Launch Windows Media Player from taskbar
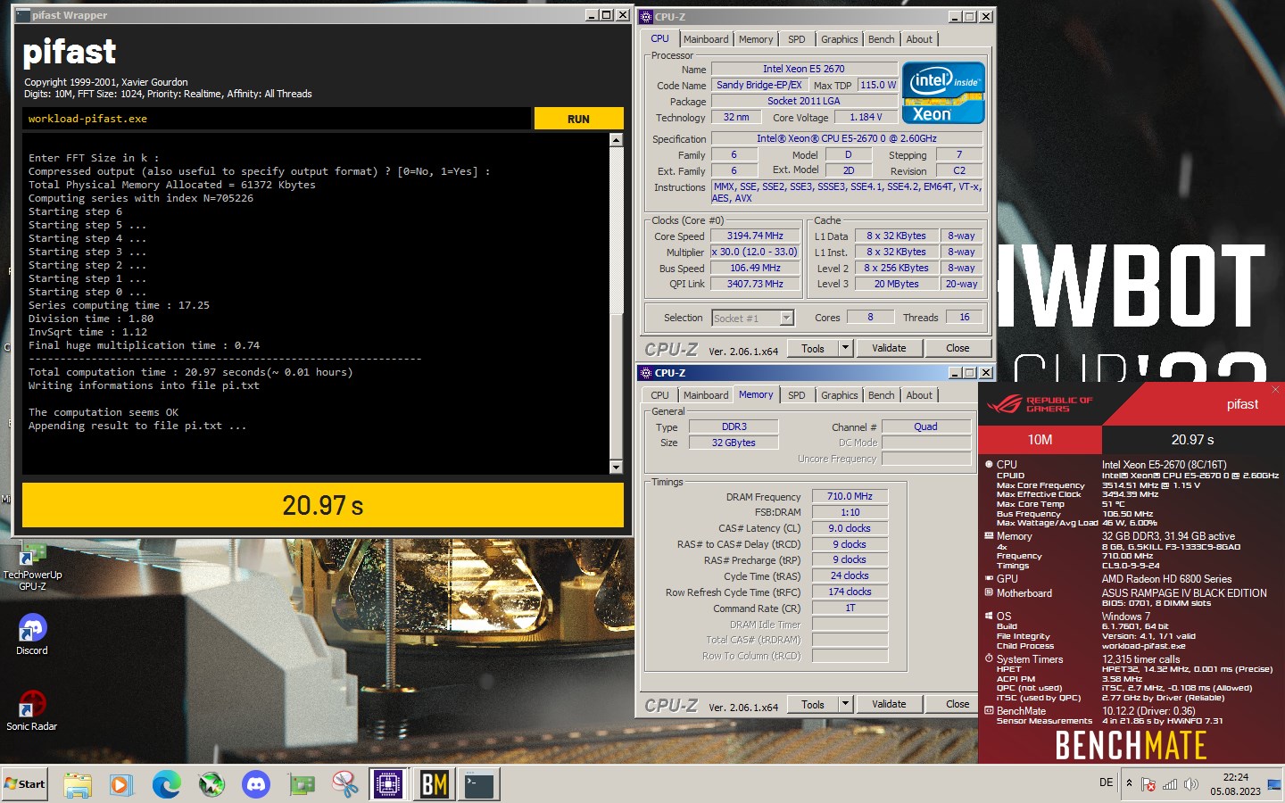This screenshot has height=803, width=1285. 121,784
